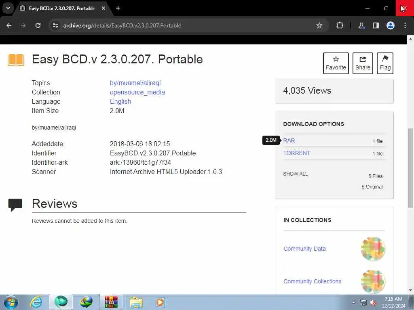This screenshot has width=414, height=310.
Task: Click the 4,035 Views text
Action: tap(307, 90)
